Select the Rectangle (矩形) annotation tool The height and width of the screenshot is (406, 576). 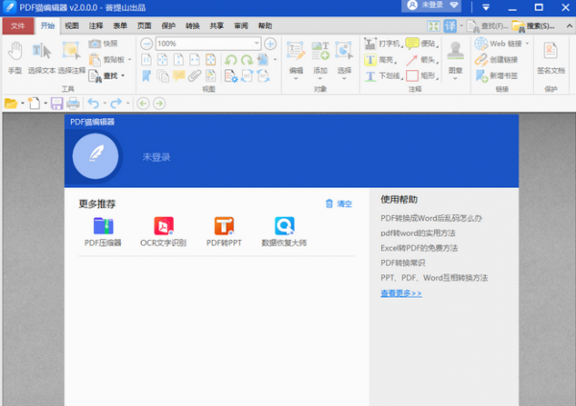point(421,76)
